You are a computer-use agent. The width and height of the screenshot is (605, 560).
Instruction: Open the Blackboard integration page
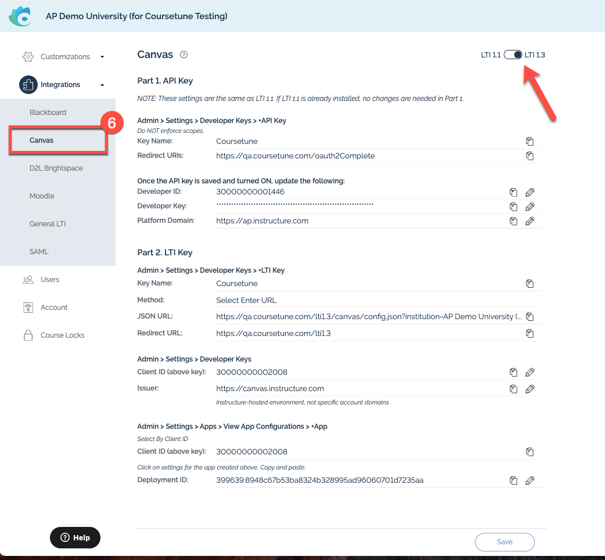click(x=48, y=113)
